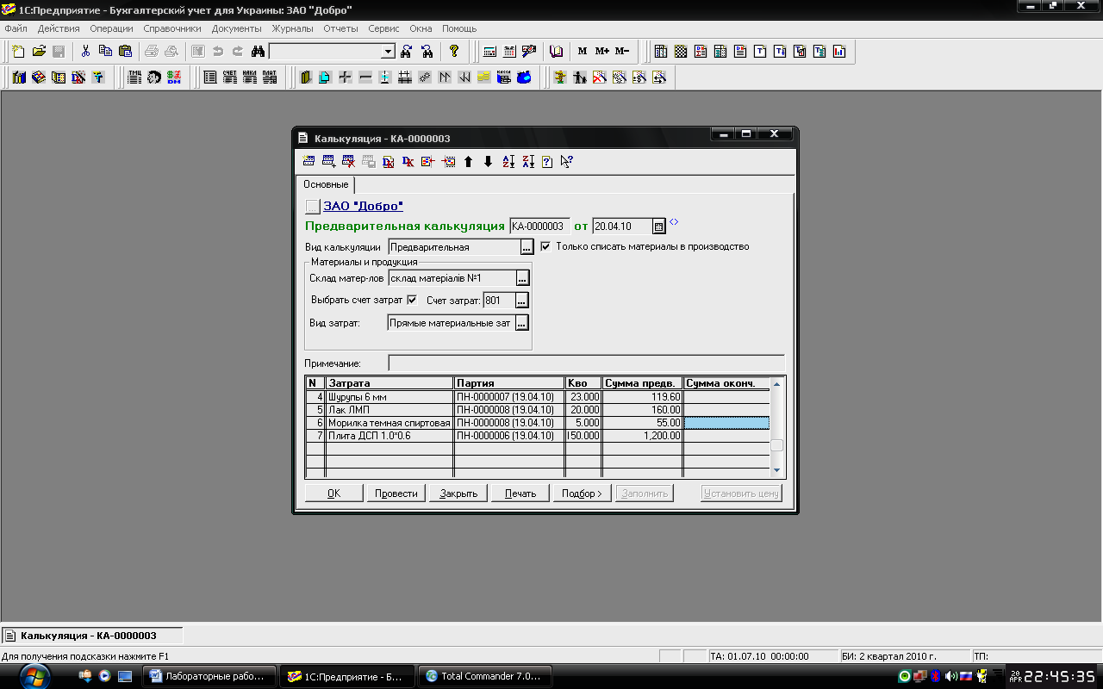Click the Примечание input field
1103x689 pixels.
[x=586, y=363]
